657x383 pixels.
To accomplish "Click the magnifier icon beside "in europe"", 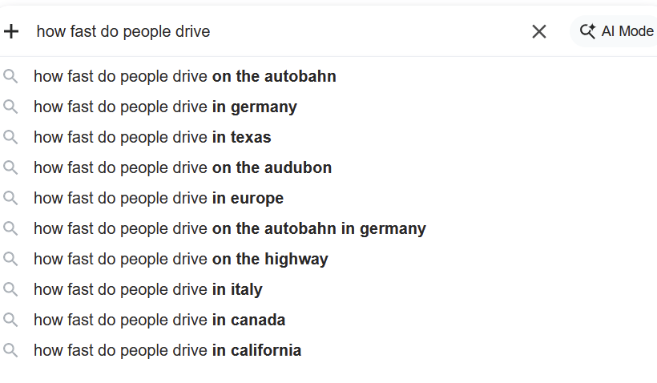I will (x=10, y=199).
